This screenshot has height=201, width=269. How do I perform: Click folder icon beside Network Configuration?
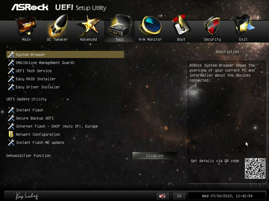click(x=11, y=134)
